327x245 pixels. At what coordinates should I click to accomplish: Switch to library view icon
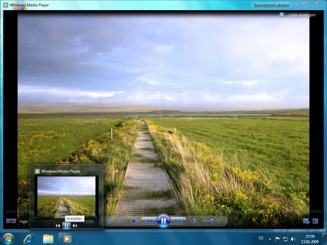pos(307,221)
